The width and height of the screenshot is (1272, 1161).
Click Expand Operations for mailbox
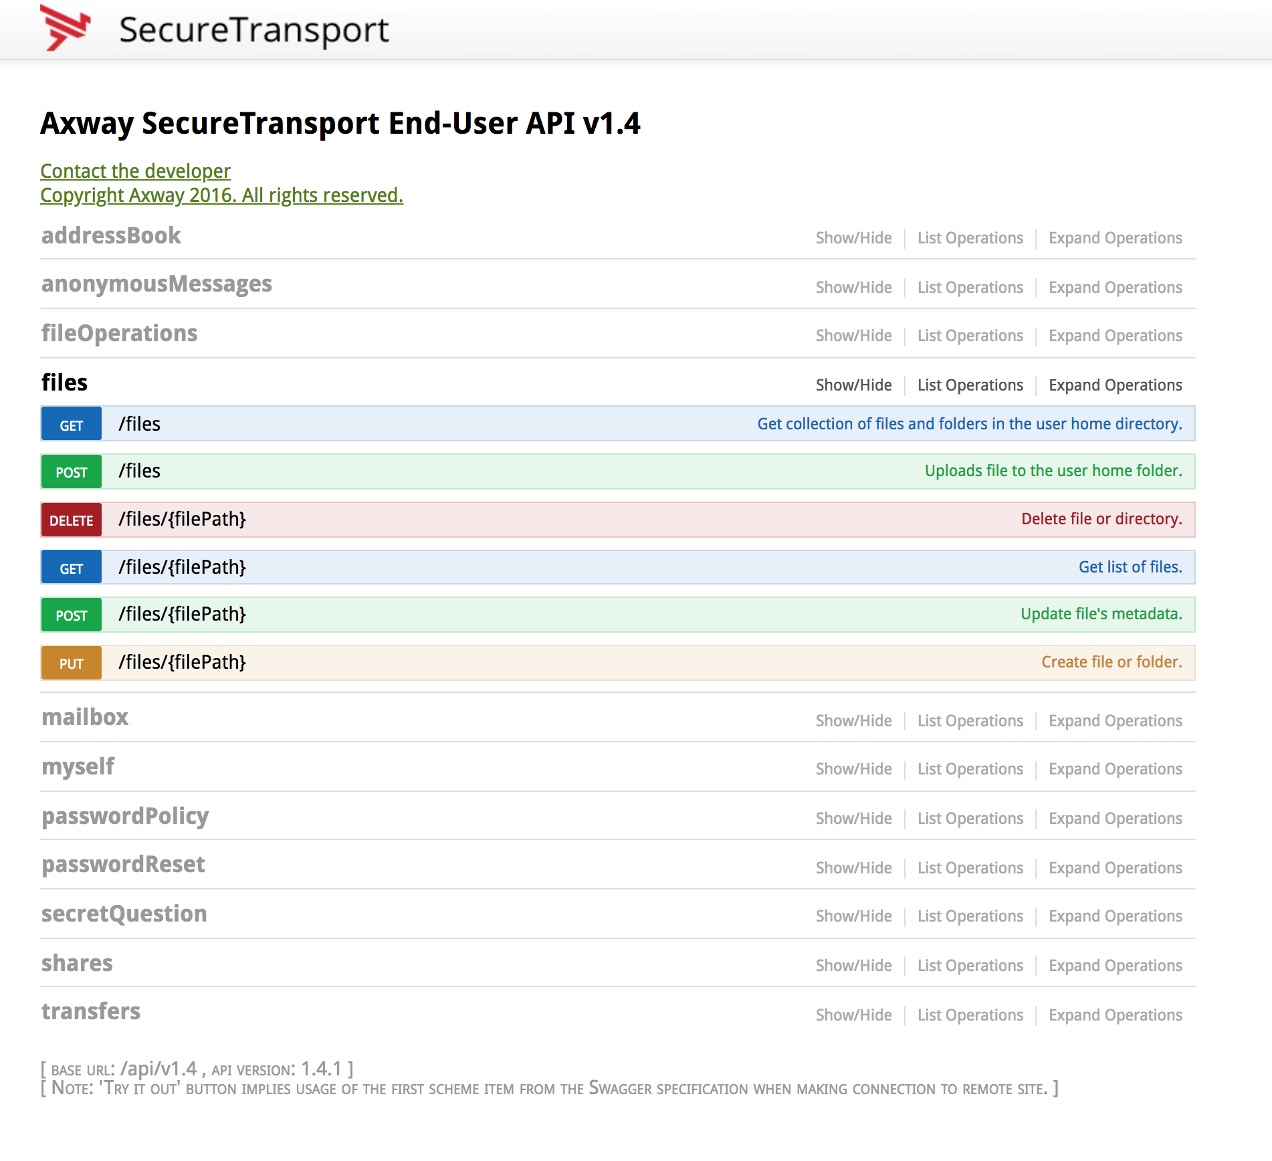pos(1115,721)
